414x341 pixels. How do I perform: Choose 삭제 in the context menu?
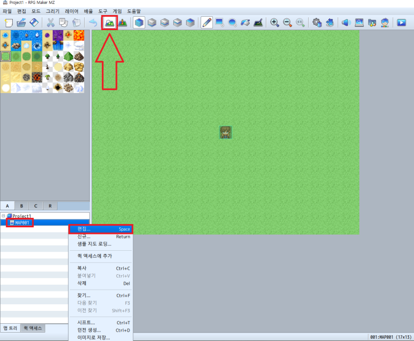pos(101,283)
